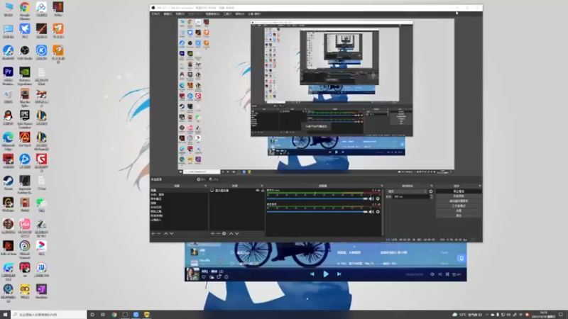This screenshot has width=568, height=319.
Task: Open source Properties button above Scenes panel
Action: 201,179
